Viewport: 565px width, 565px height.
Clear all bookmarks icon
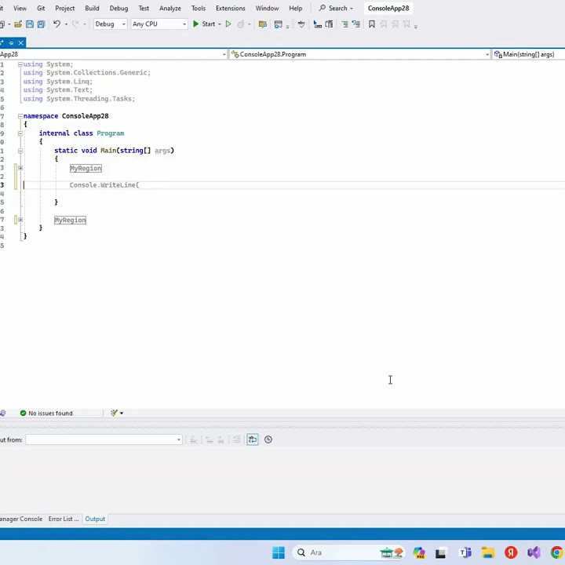[406, 24]
